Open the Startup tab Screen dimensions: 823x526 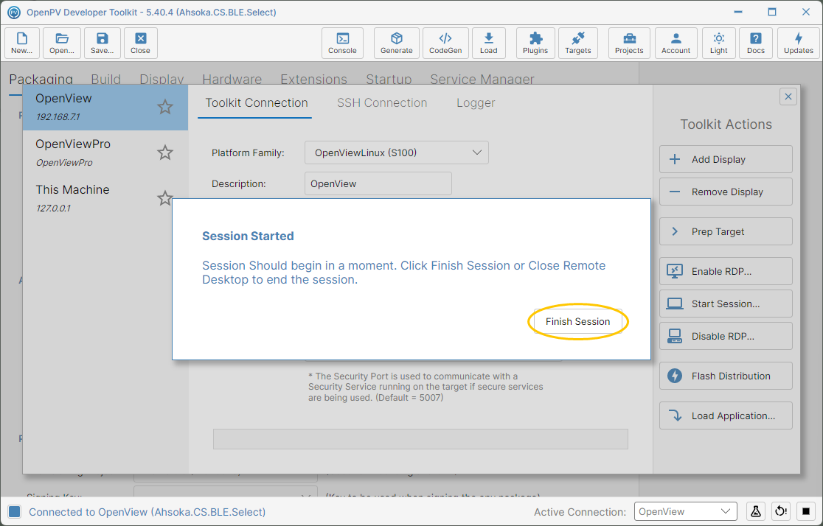[x=389, y=79]
